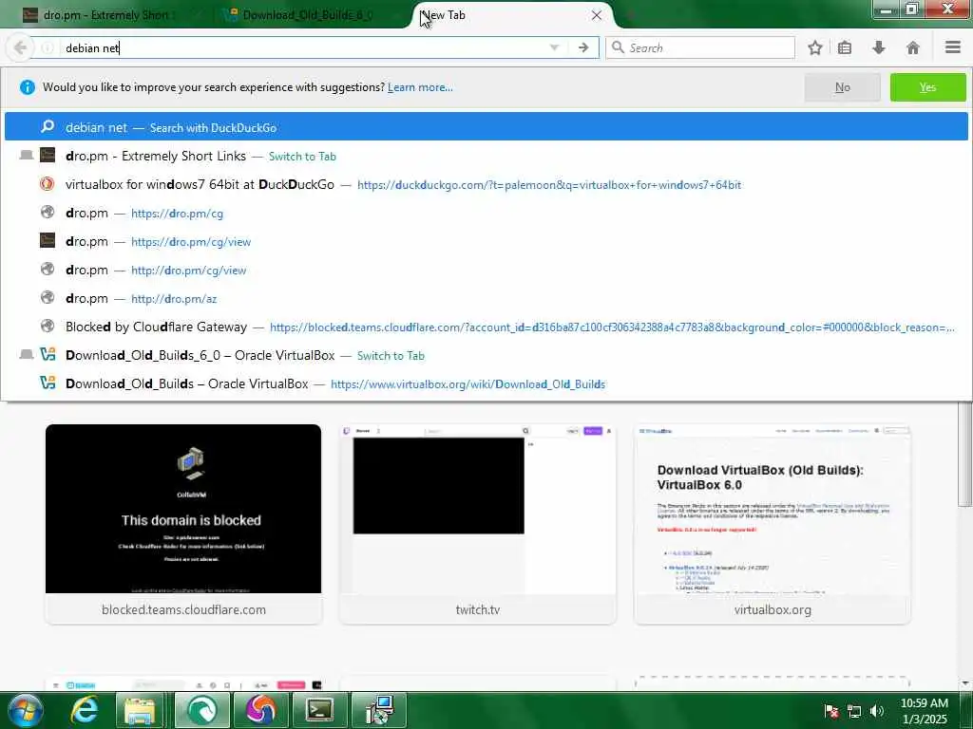Image resolution: width=973 pixels, height=729 pixels.
Task: Click the clock showing 10:59 AM
Action: (924, 711)
